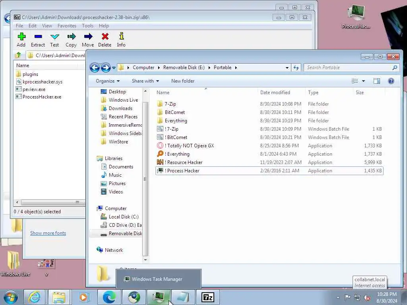
Task: Select the Resource Hacker application file
Action: click(x=269, y=162)
